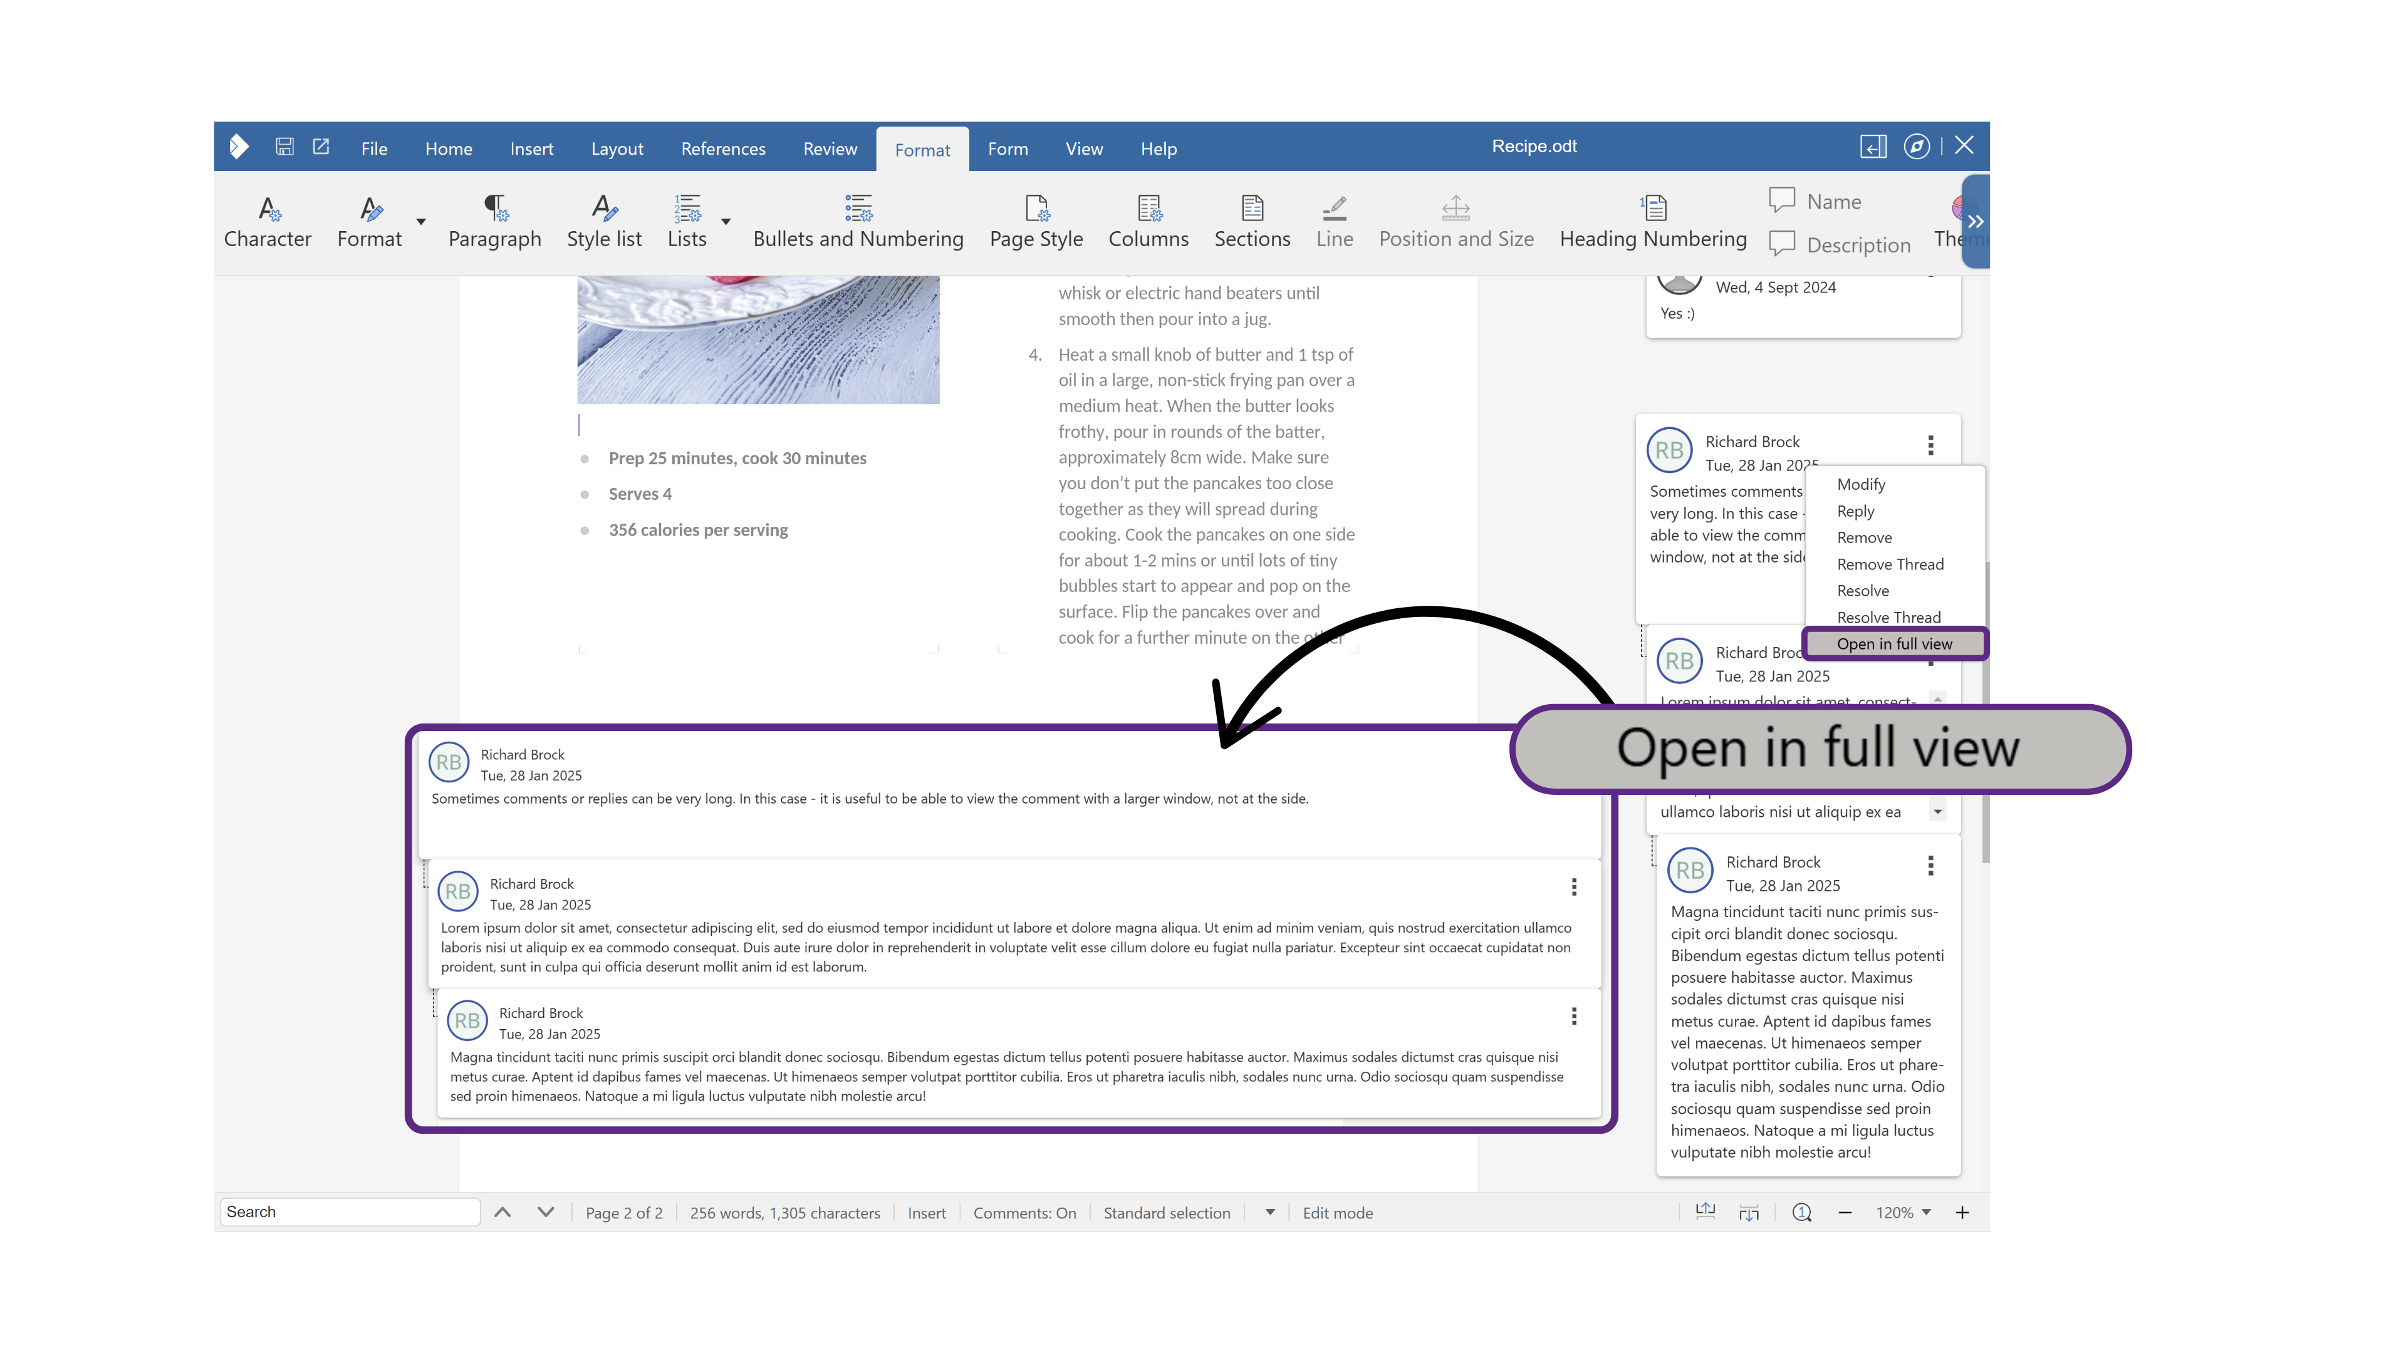Go to previous search result arrow

(503, 1212)
